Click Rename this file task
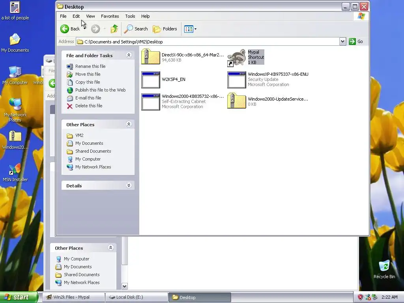Viewport: 404px width, 303px height. tap(90, 66)
